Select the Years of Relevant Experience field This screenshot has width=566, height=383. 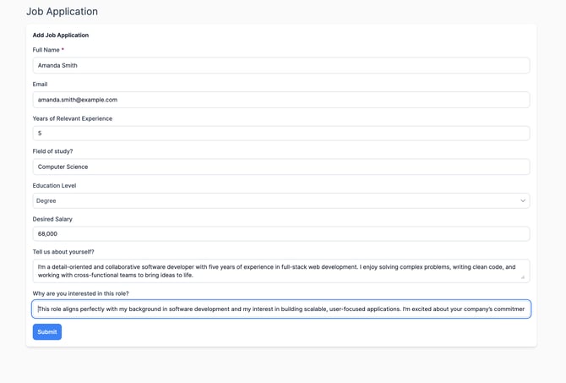click(x=280, y=134)
